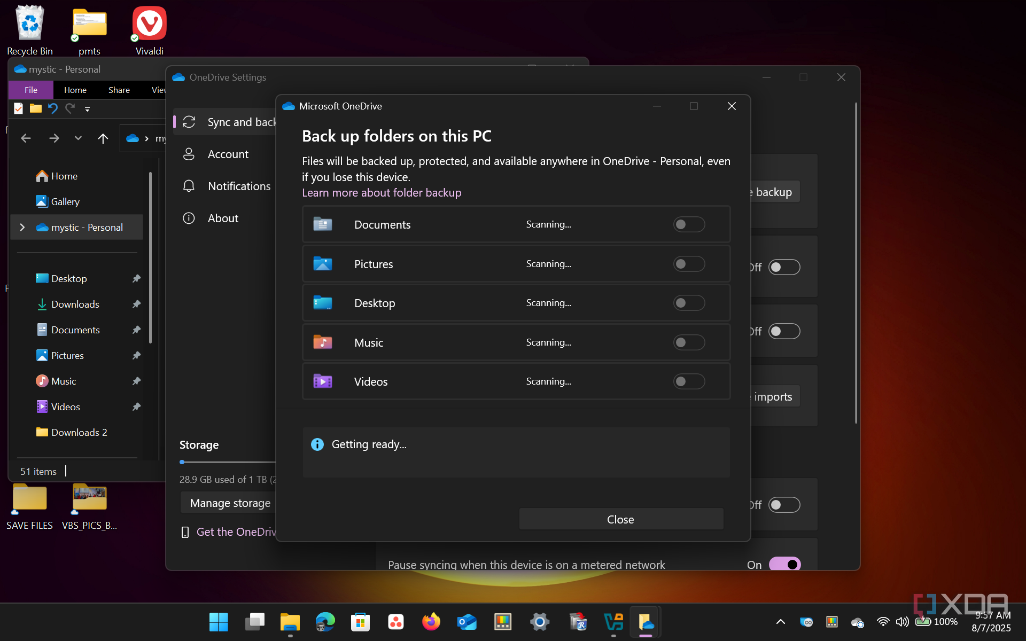The width and height of the screenshot is (1026, 641).
Task: Click the Explorer navigation pane scrollbar
Action: coord(151,257)
